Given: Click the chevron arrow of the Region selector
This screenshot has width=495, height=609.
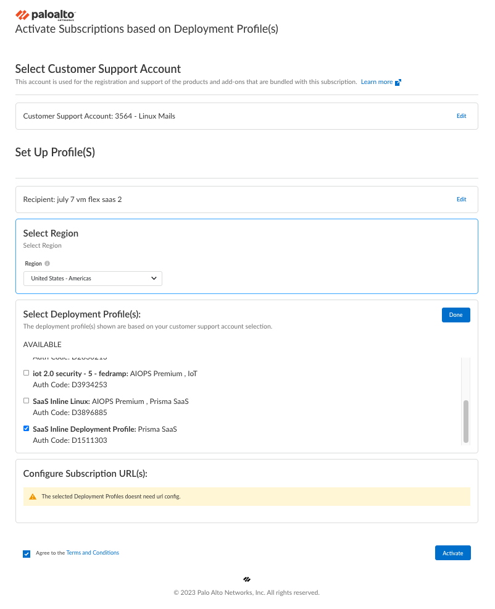Looking at the screenshot, I should 154,279.
